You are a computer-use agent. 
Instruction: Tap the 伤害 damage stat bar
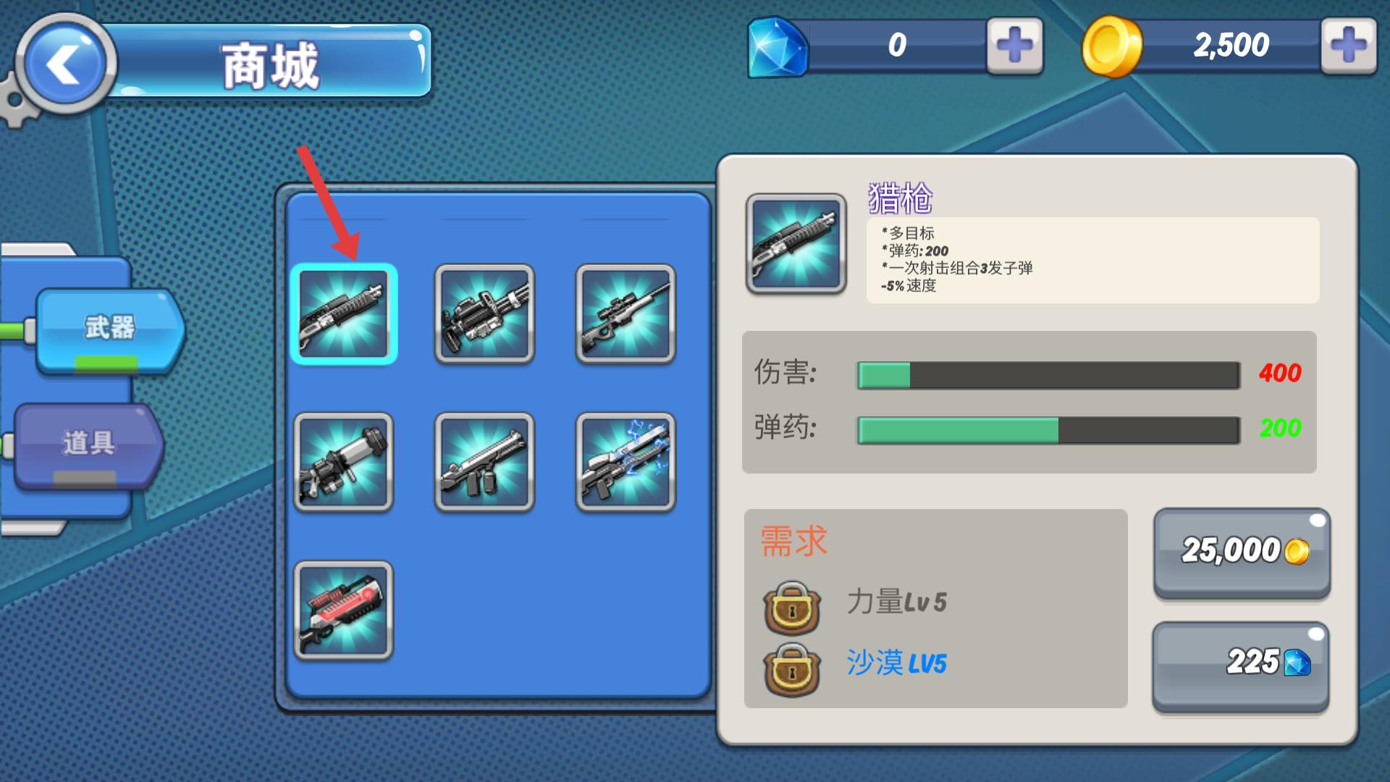point(1048,375)
